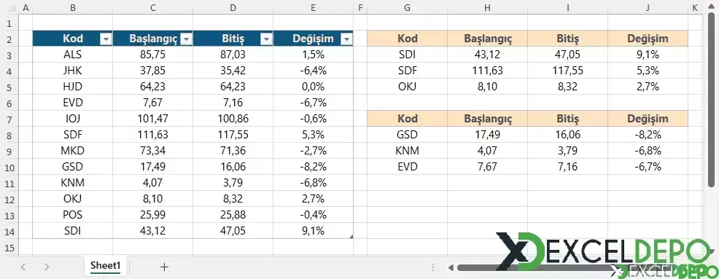Viewport: 719px width, 279px height.
Task: Select column C header
Action: coord(152,7)
